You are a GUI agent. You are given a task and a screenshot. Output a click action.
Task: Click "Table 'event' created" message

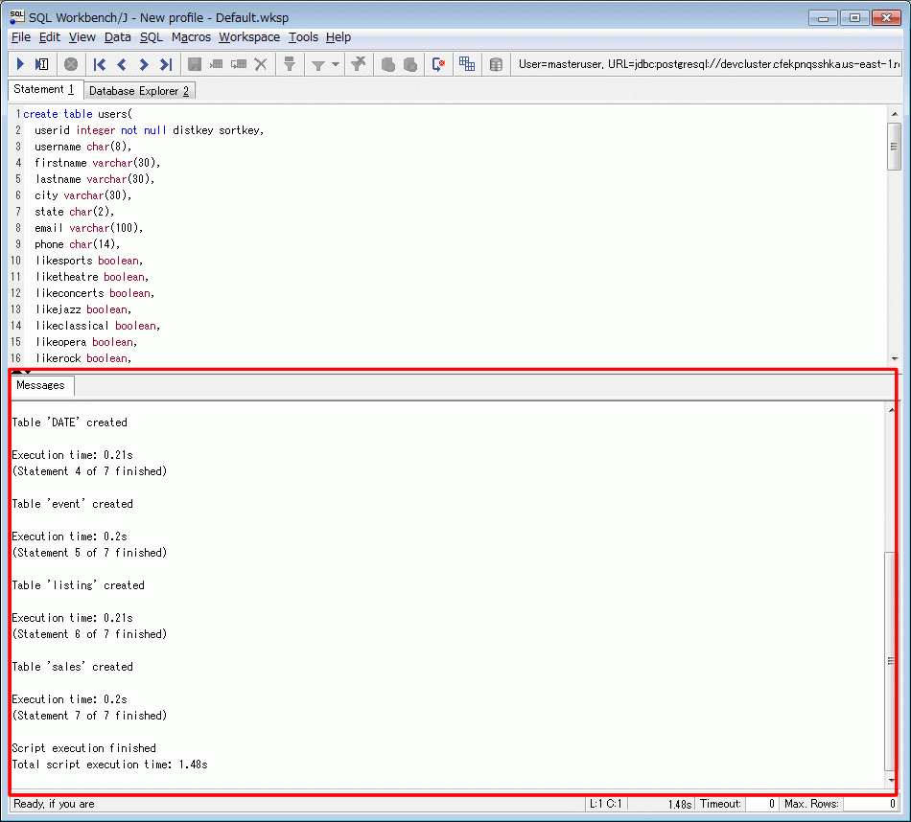click(x=73, y=504)
